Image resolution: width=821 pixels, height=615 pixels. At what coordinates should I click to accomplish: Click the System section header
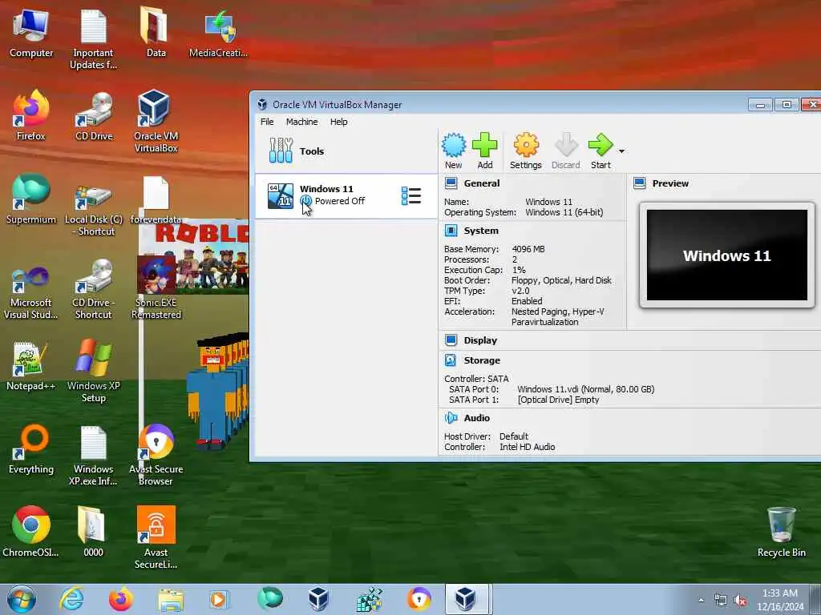pyautogui.click(x=481, y=231)
